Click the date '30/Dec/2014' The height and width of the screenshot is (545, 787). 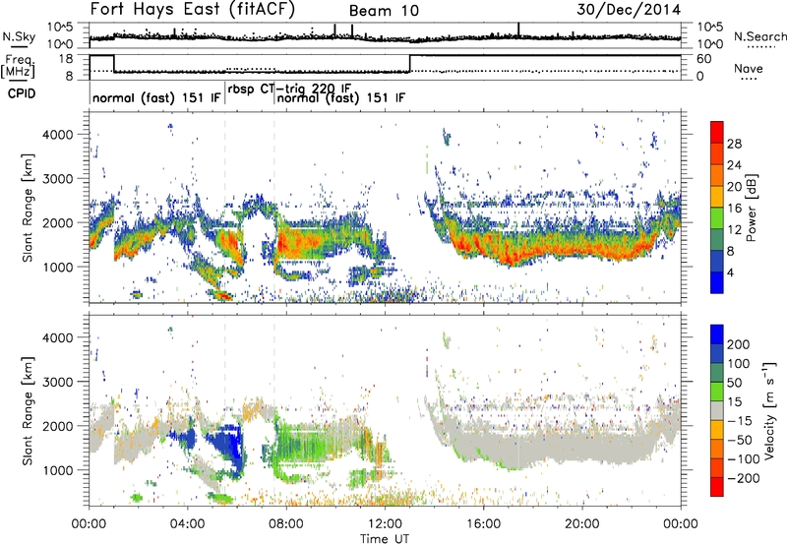pyautogui.click(x=629, y=10)
